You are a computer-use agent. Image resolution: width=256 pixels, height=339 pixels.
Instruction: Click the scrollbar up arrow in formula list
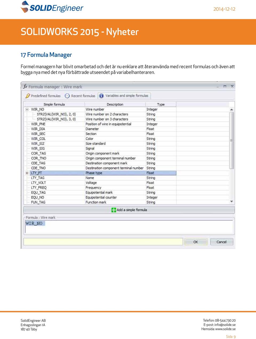(x=231, y=109)
